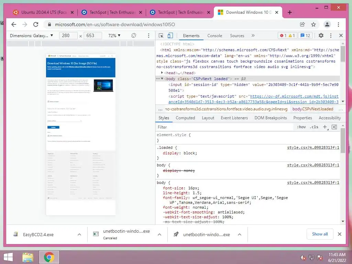Viewport: 352px width, 264px height.
Task: Close the Ubuntu 20.04.4 LTS tab
Action: [72, 12]
